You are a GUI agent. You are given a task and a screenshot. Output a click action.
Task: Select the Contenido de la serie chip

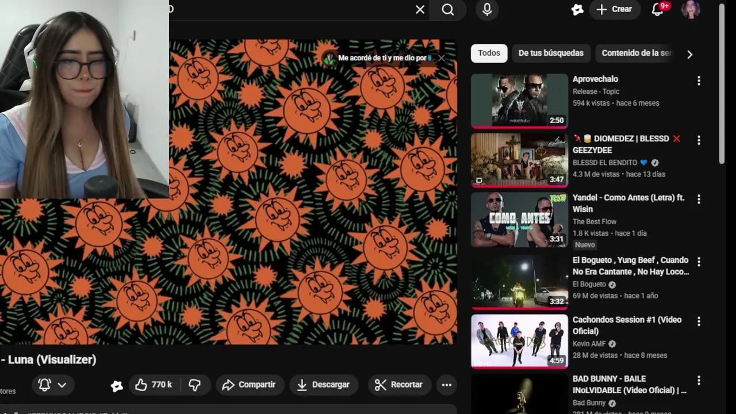(636, 53)
